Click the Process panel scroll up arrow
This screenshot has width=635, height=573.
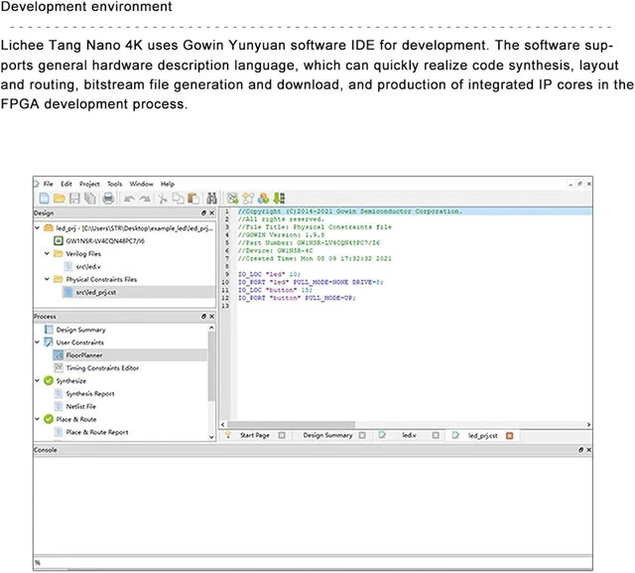pyautogui.click(x=211, y=328)
